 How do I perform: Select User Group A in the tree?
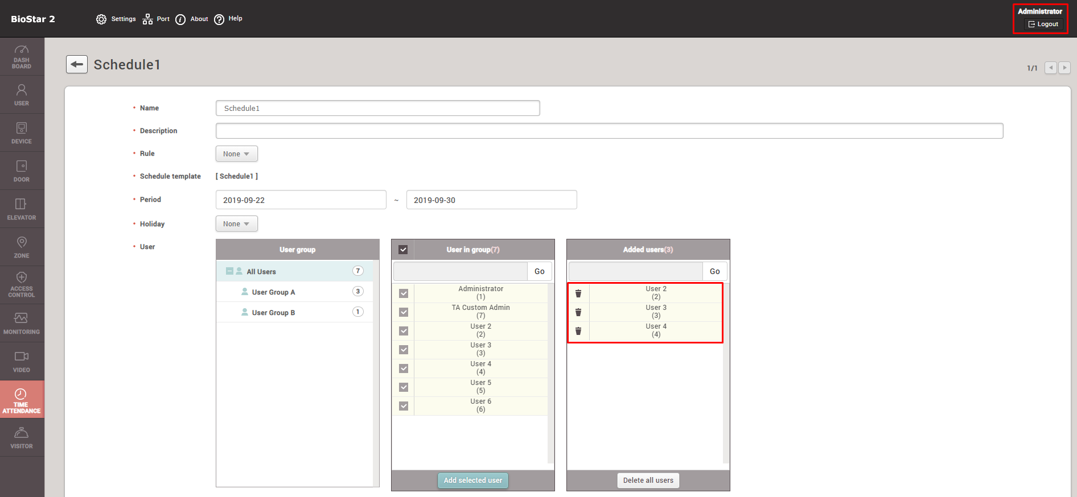[x=273, y=292]
